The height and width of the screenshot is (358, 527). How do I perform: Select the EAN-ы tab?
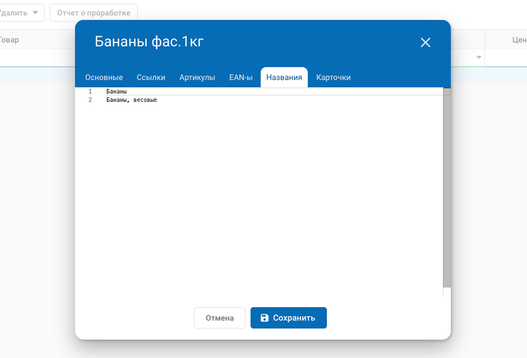point(241,77)
